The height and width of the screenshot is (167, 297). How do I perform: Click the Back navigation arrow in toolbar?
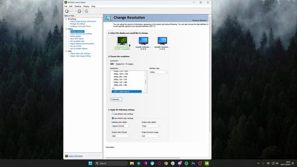pyautogui.click(x=67, y=11)
